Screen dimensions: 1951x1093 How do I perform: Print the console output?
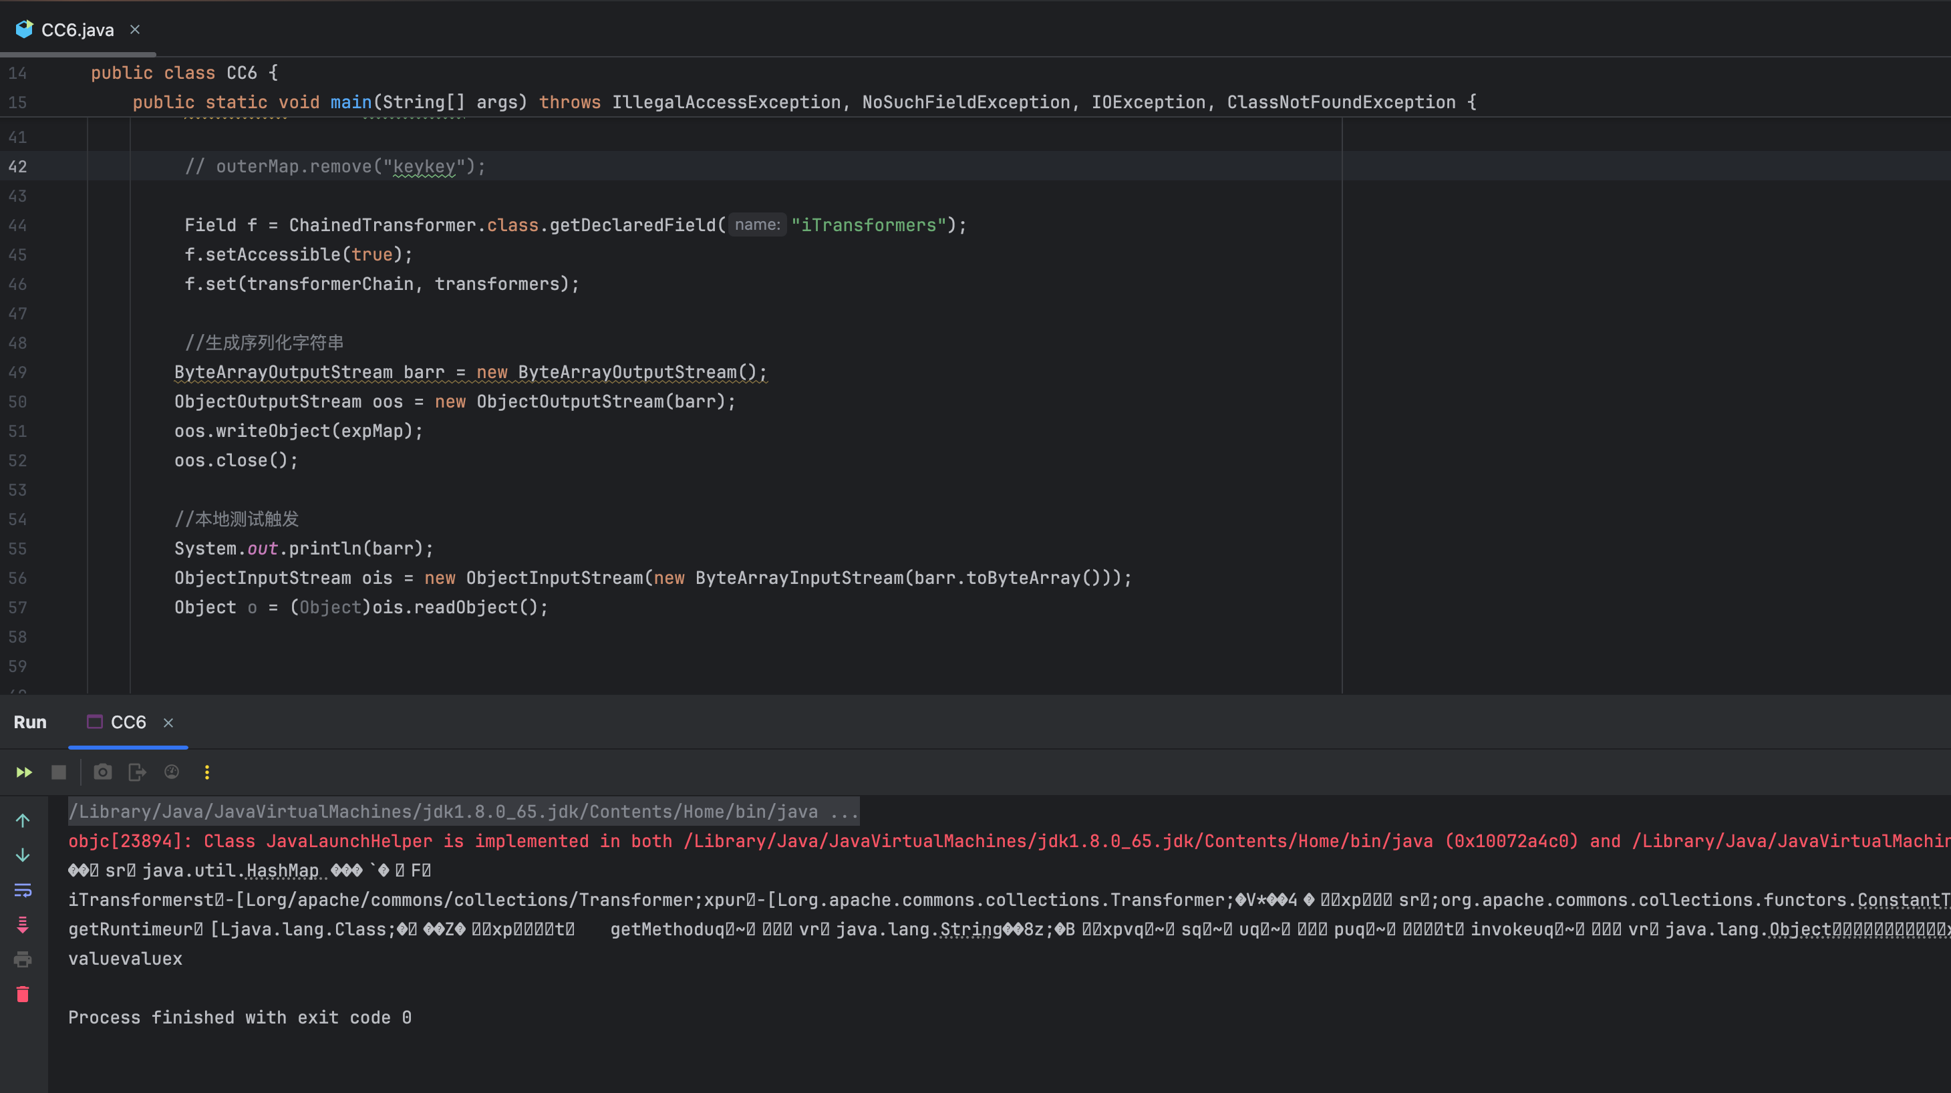(23, 959)
